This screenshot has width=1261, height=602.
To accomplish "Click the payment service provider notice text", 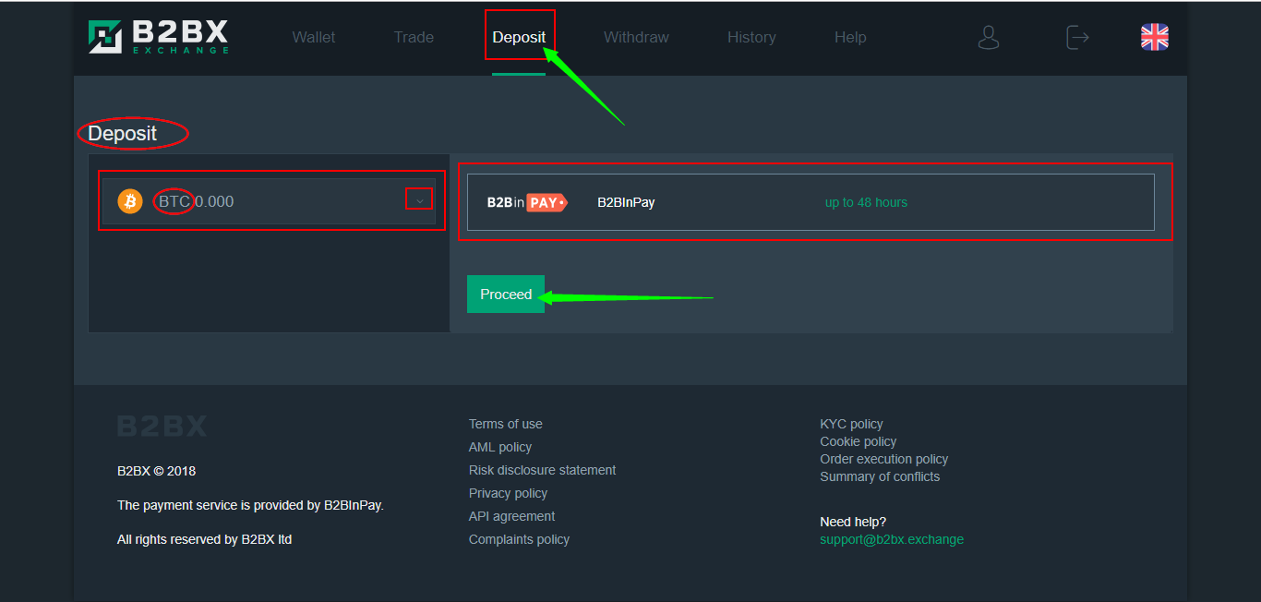I will 250,505.
